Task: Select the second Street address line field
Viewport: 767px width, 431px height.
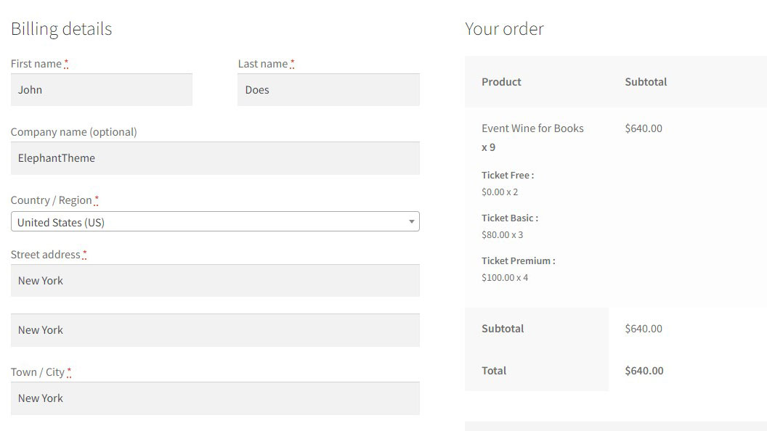Action: coord(215,330)
